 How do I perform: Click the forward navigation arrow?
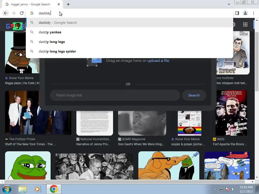pyautogui.click(x=14, y=13)
